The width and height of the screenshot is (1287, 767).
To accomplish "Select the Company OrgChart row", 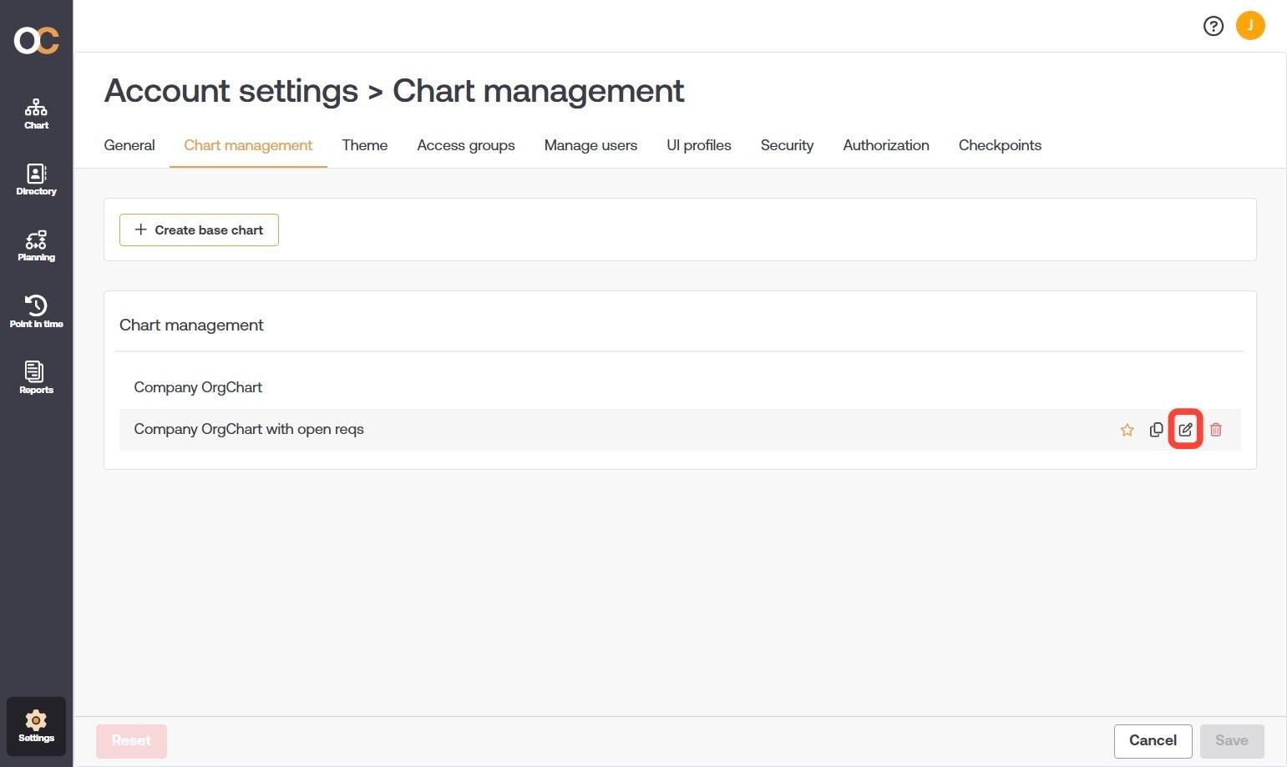I will click(x=680, y=387).
